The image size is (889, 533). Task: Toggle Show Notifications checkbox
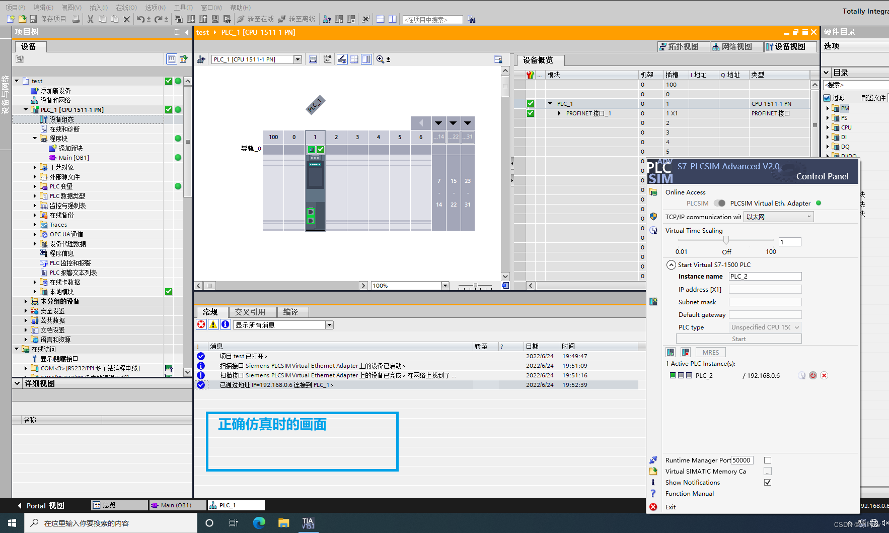coord(768,483)
